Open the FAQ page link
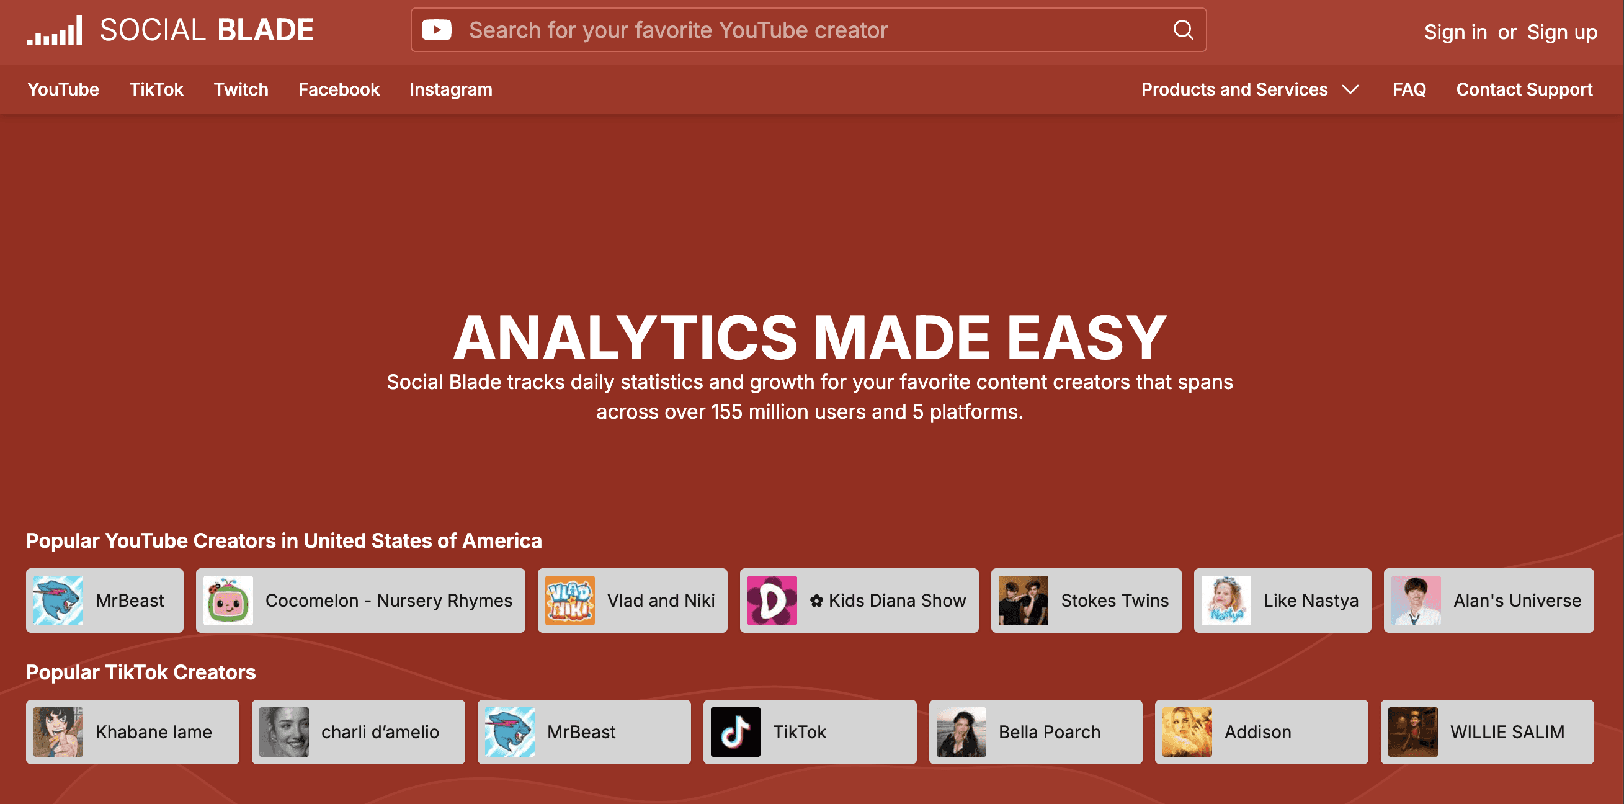The width and height of the screenshot is (1624, 804). click(x=1408, y=89)
